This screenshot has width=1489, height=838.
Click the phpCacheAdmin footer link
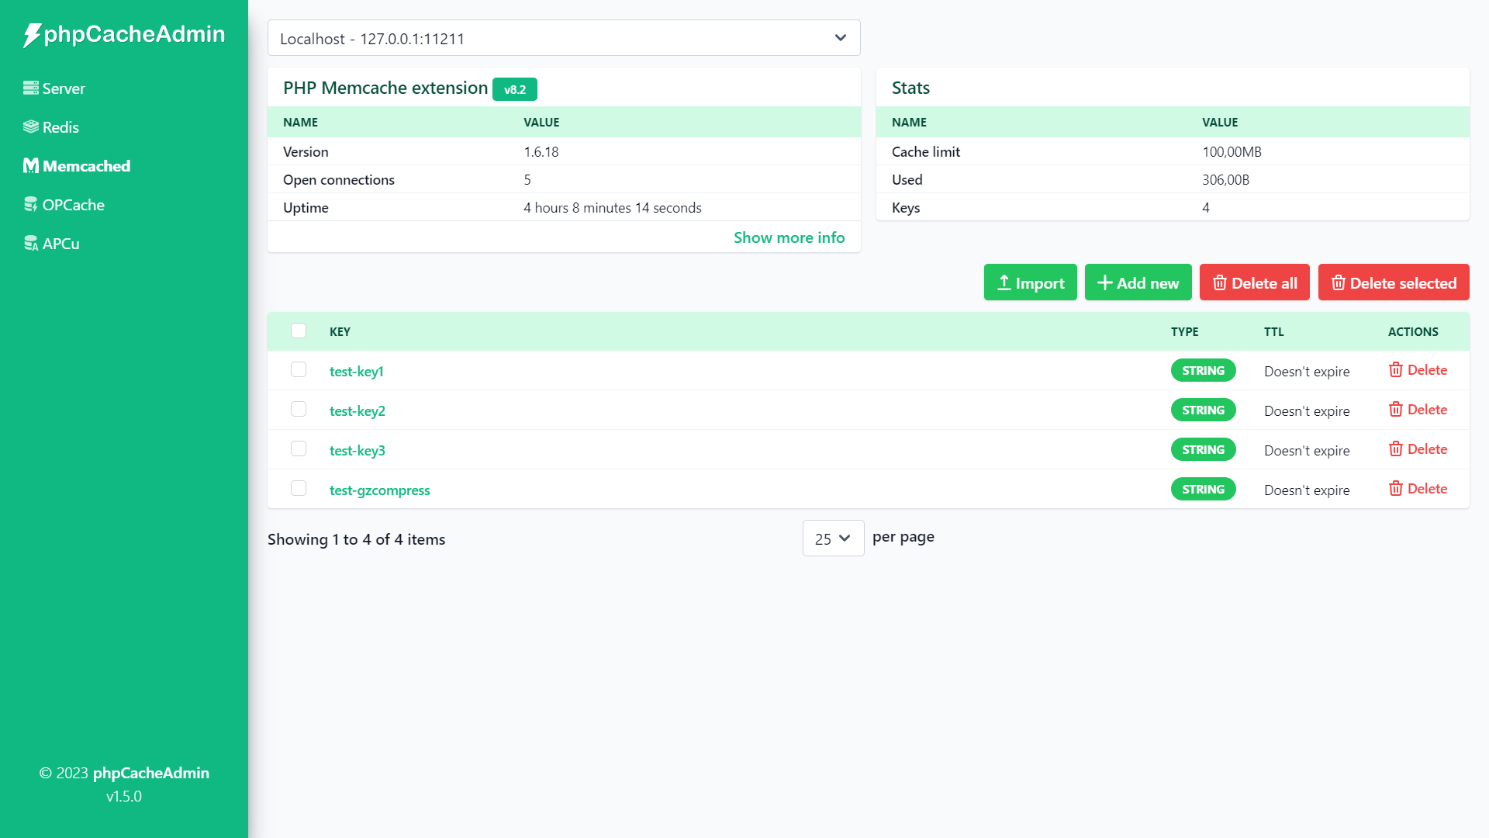click(150, 773)
